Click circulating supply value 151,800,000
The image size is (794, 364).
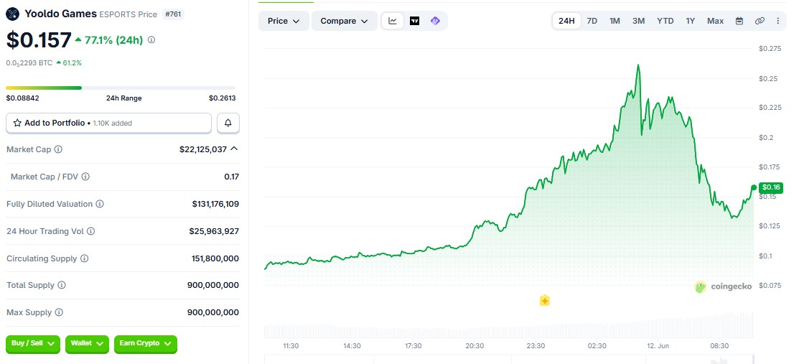pos(216,258)
